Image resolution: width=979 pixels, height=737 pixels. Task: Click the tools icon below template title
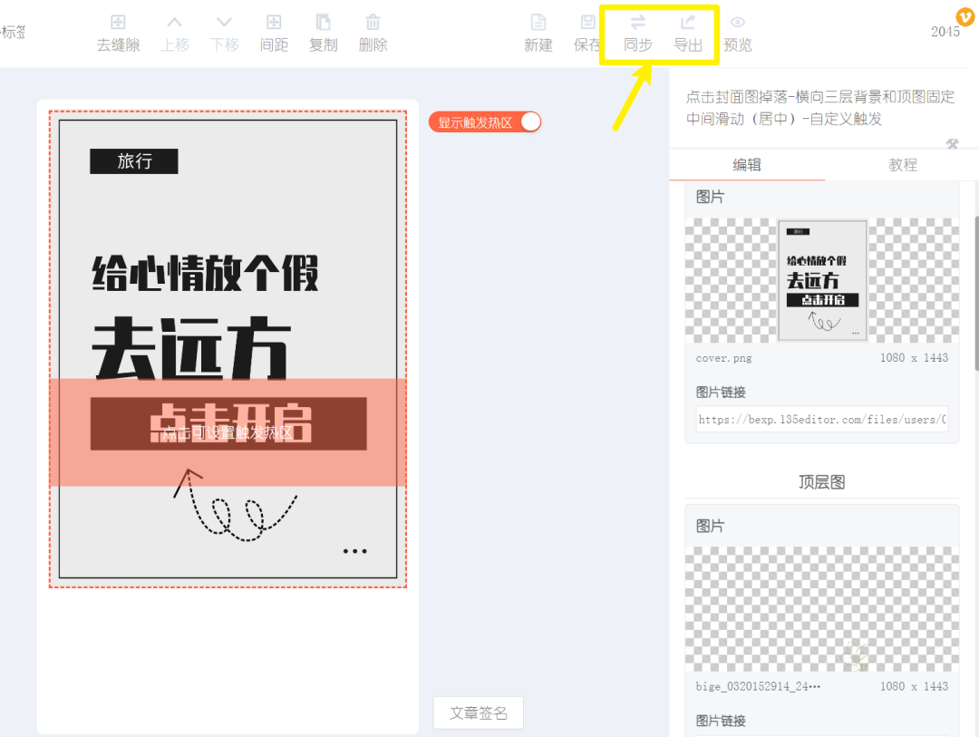pos(952,144)
